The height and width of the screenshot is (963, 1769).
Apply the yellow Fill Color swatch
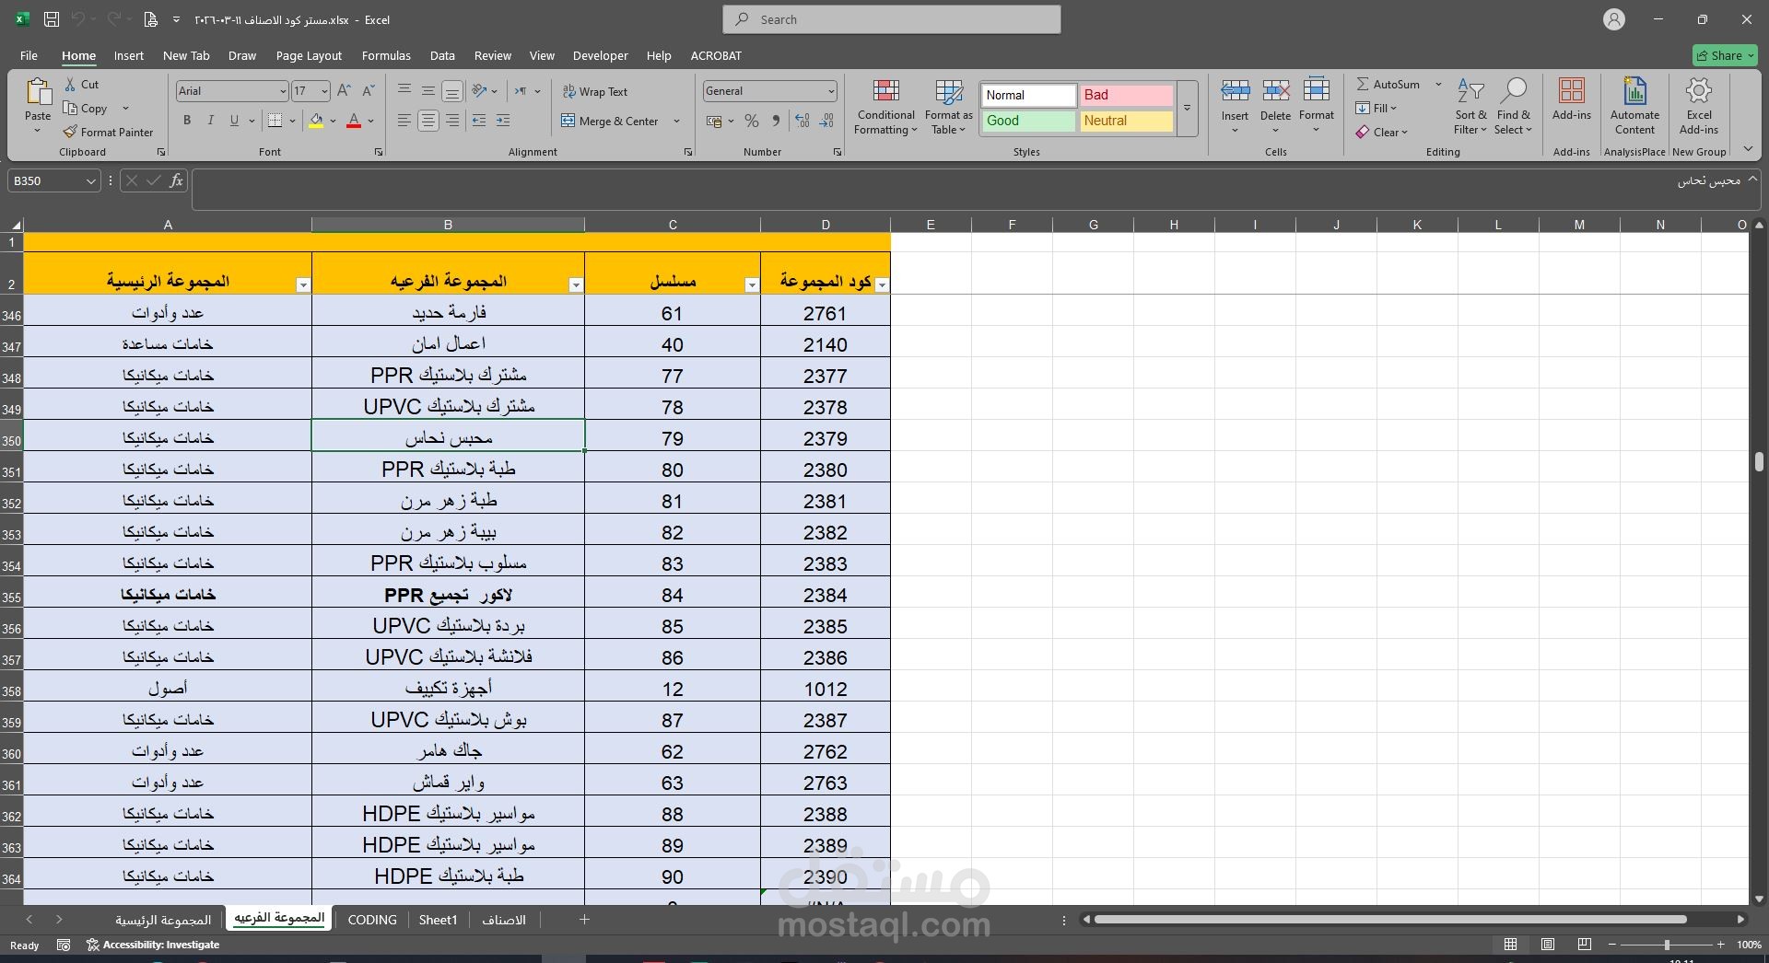(316, 121)
